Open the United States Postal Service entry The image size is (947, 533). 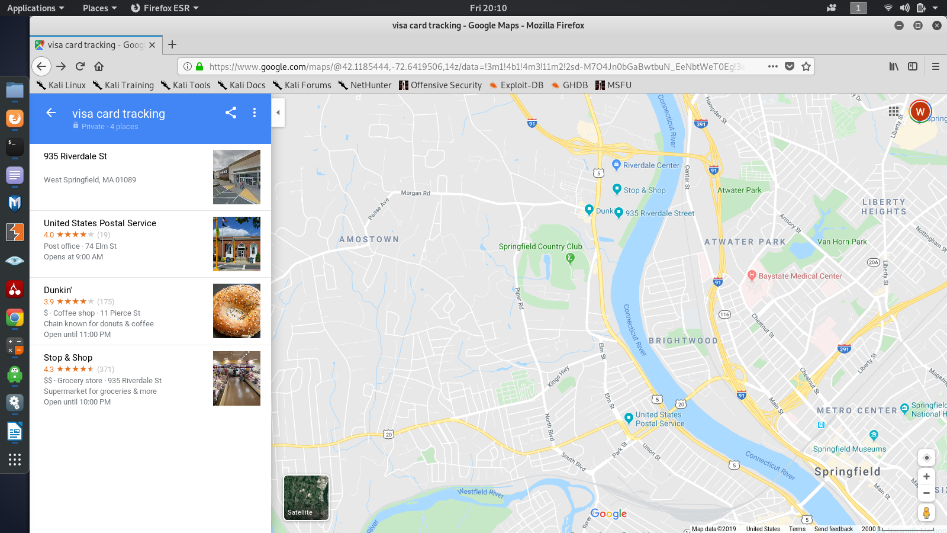[x=150, y=244]
